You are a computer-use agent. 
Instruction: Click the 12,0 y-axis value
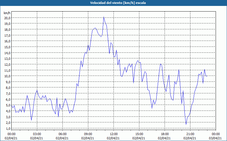tap(7, 64)
